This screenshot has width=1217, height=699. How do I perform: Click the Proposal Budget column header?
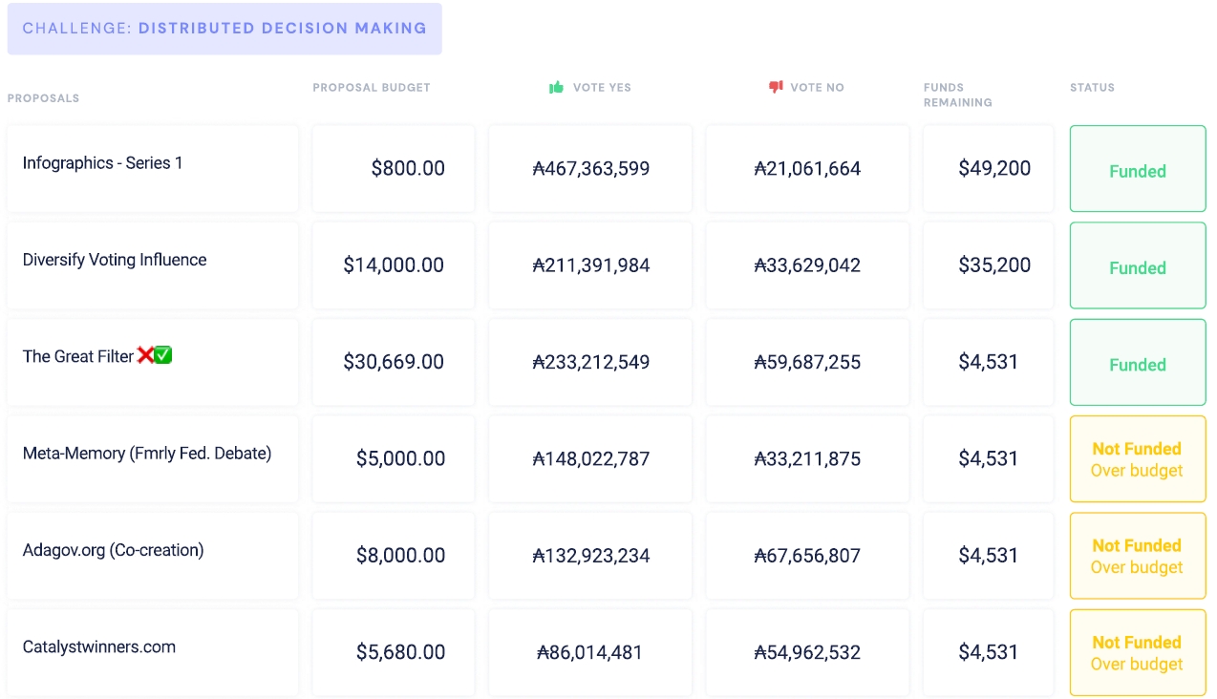pos(372,88)
